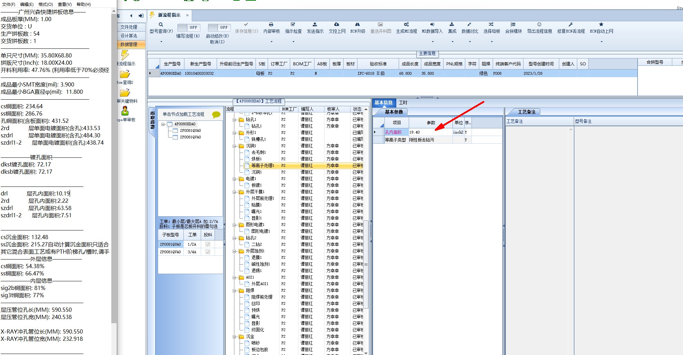Image resolution: width=683 pixels, height=355 pixels.
Task: Collapse the 阻焊 folder node
Action: (x=234, y=291)
